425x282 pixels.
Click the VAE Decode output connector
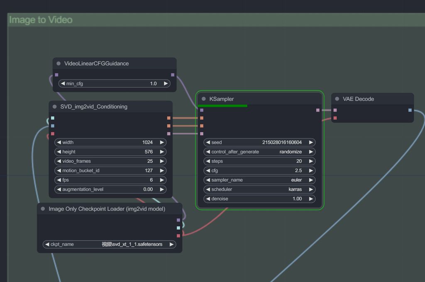(x=410, y=110)
